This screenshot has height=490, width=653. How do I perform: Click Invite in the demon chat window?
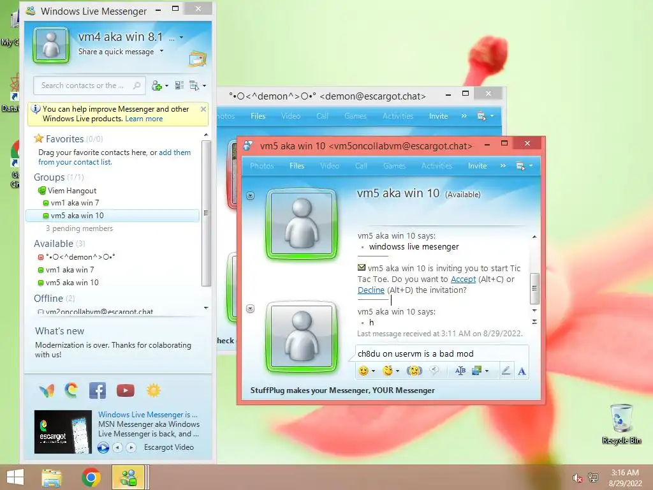(439, 116)
